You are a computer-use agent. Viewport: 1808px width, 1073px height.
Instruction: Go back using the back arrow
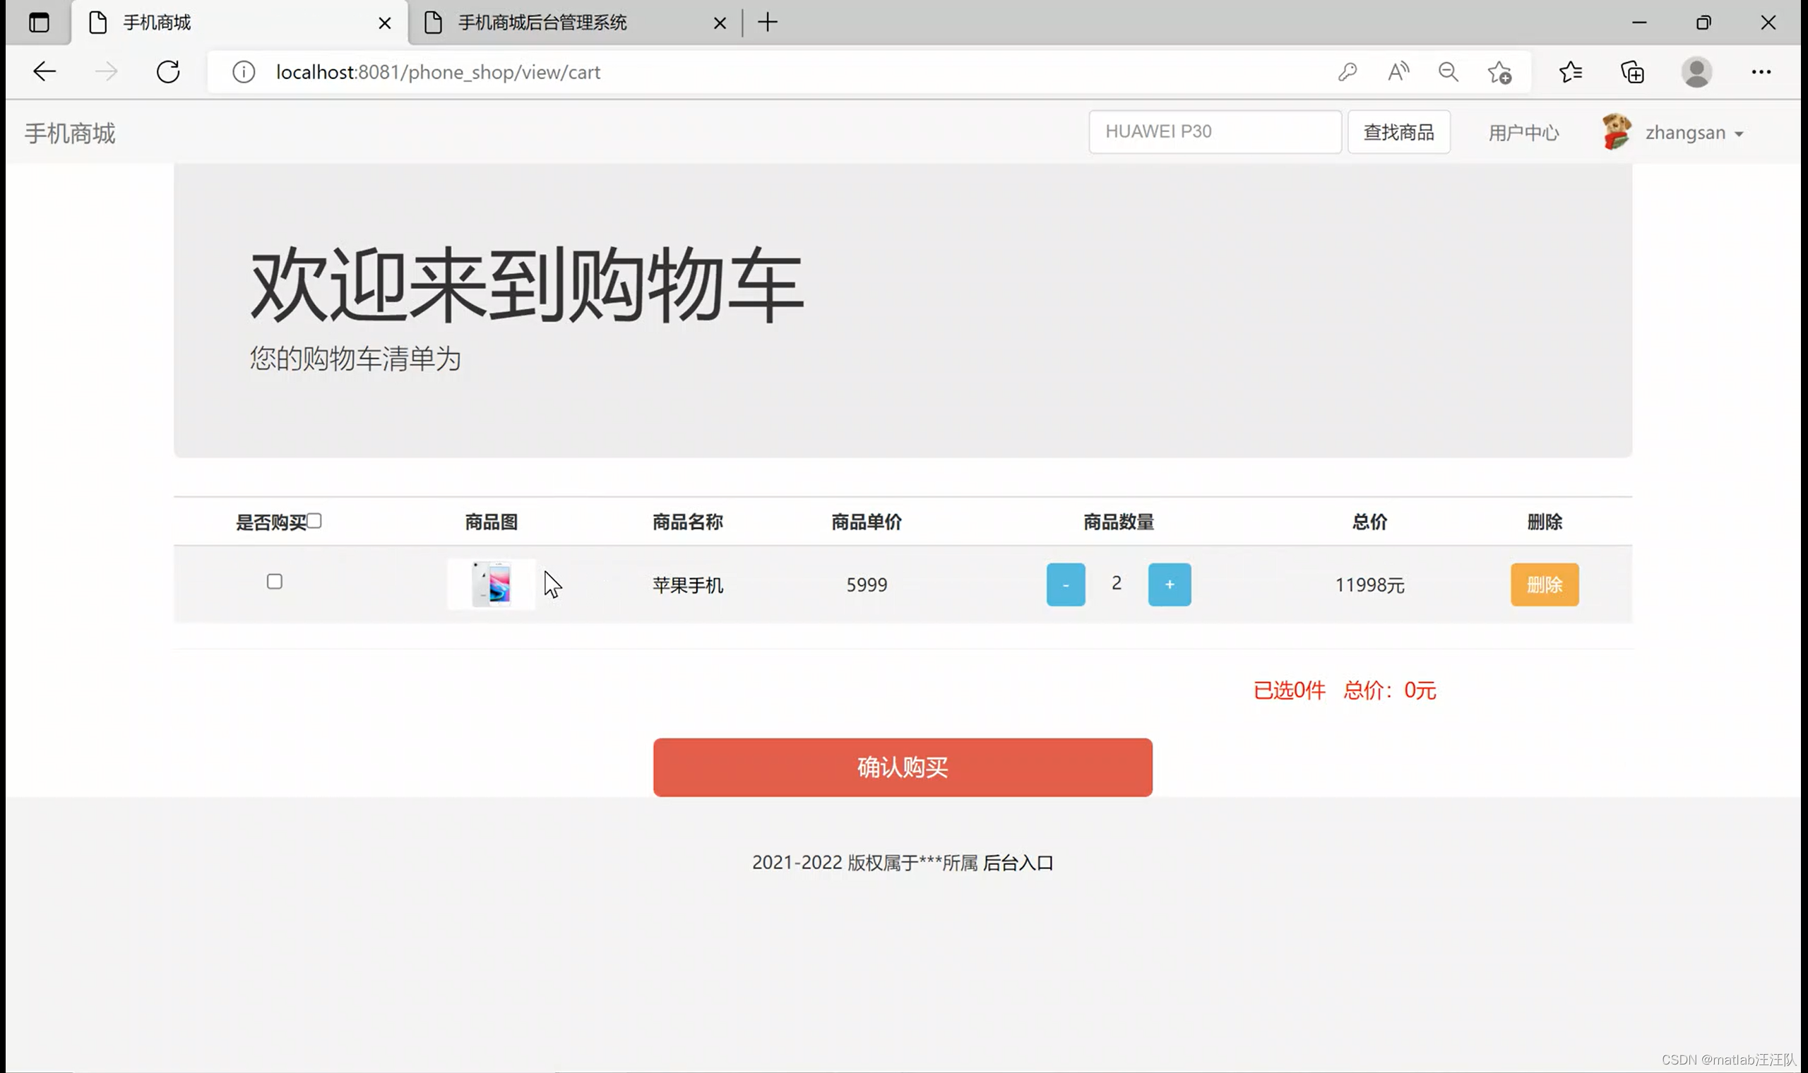pyautogui.click(x=44, y=71)
